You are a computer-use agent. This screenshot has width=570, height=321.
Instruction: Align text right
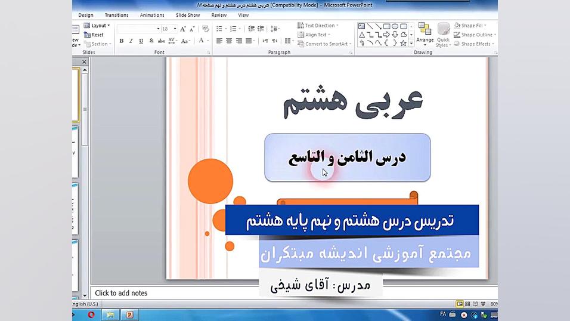coord(239,41)
